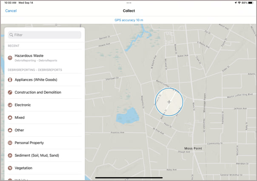Click the Personal Property icon

tap(10, 143)
